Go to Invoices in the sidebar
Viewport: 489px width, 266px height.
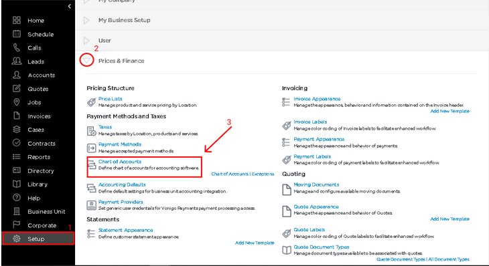pyautogui.click(x=39, y=116)
